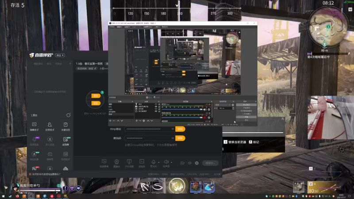Click the record icon next to the streaming companion's eye icon
This screenshot has height=199, width=354.
point(182,163)
